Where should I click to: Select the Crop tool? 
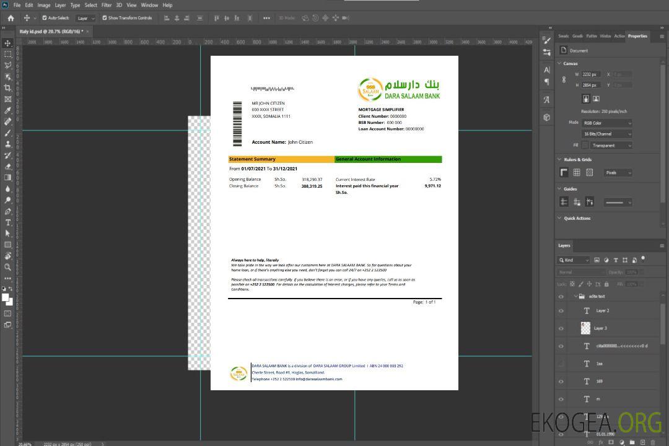pos(7,88)
